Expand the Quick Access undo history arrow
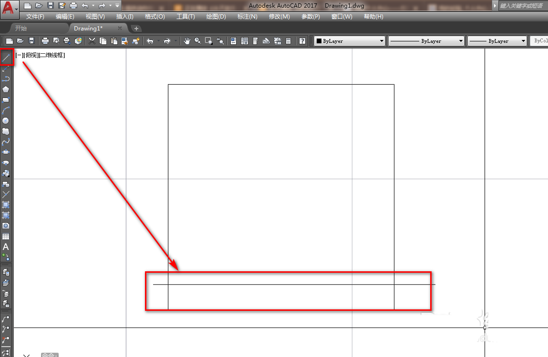Image resolution: width=548 pixels, height=357 pixels. pyautogui.click(x=93, y=6)
